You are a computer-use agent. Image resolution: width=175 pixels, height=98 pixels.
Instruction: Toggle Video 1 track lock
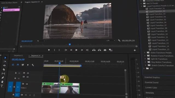pos(14,87)
